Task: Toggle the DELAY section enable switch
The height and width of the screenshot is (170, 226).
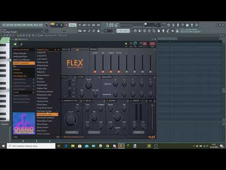Action: click(84, 101)
